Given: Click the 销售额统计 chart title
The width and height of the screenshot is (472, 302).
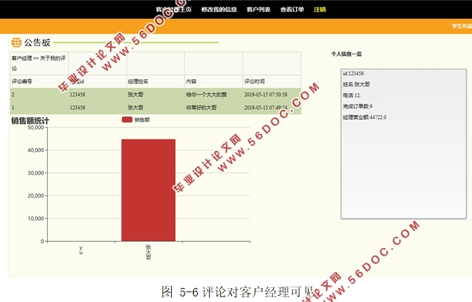Looking at the screenshot, I should [30, 121].
